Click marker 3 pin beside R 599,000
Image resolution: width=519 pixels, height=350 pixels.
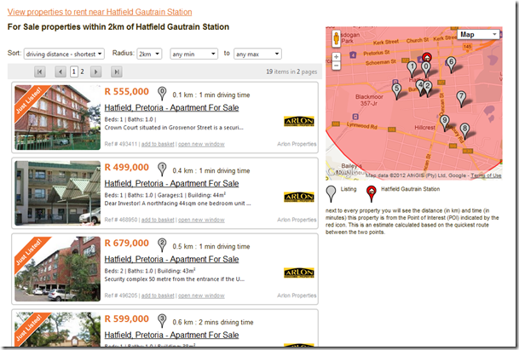point(162,320)
